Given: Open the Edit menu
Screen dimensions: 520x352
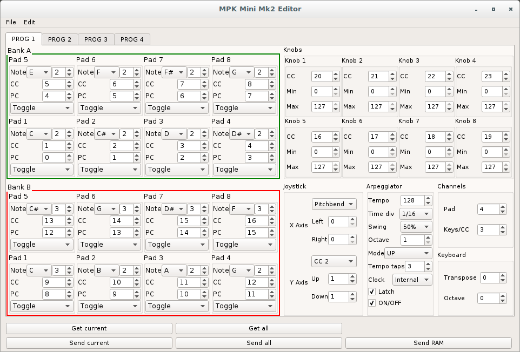Looking at the screenshot, I should (30, 22).
